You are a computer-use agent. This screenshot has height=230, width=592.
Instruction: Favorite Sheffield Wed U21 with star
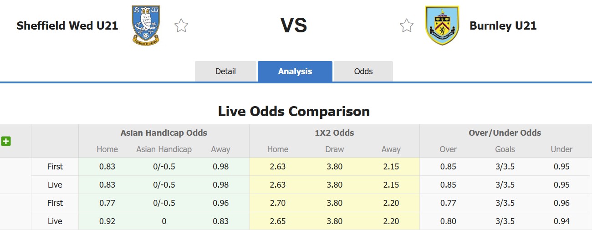(181, 26)
